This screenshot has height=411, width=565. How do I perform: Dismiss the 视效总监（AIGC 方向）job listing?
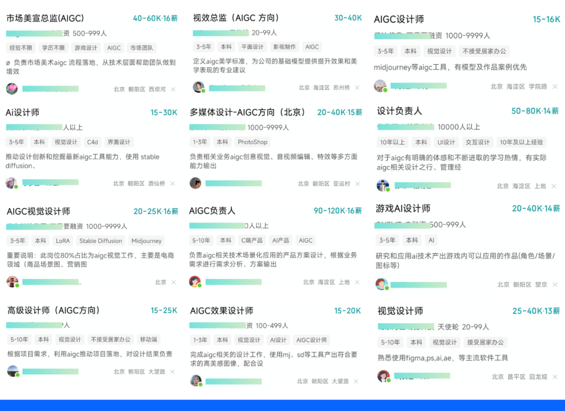357,88
